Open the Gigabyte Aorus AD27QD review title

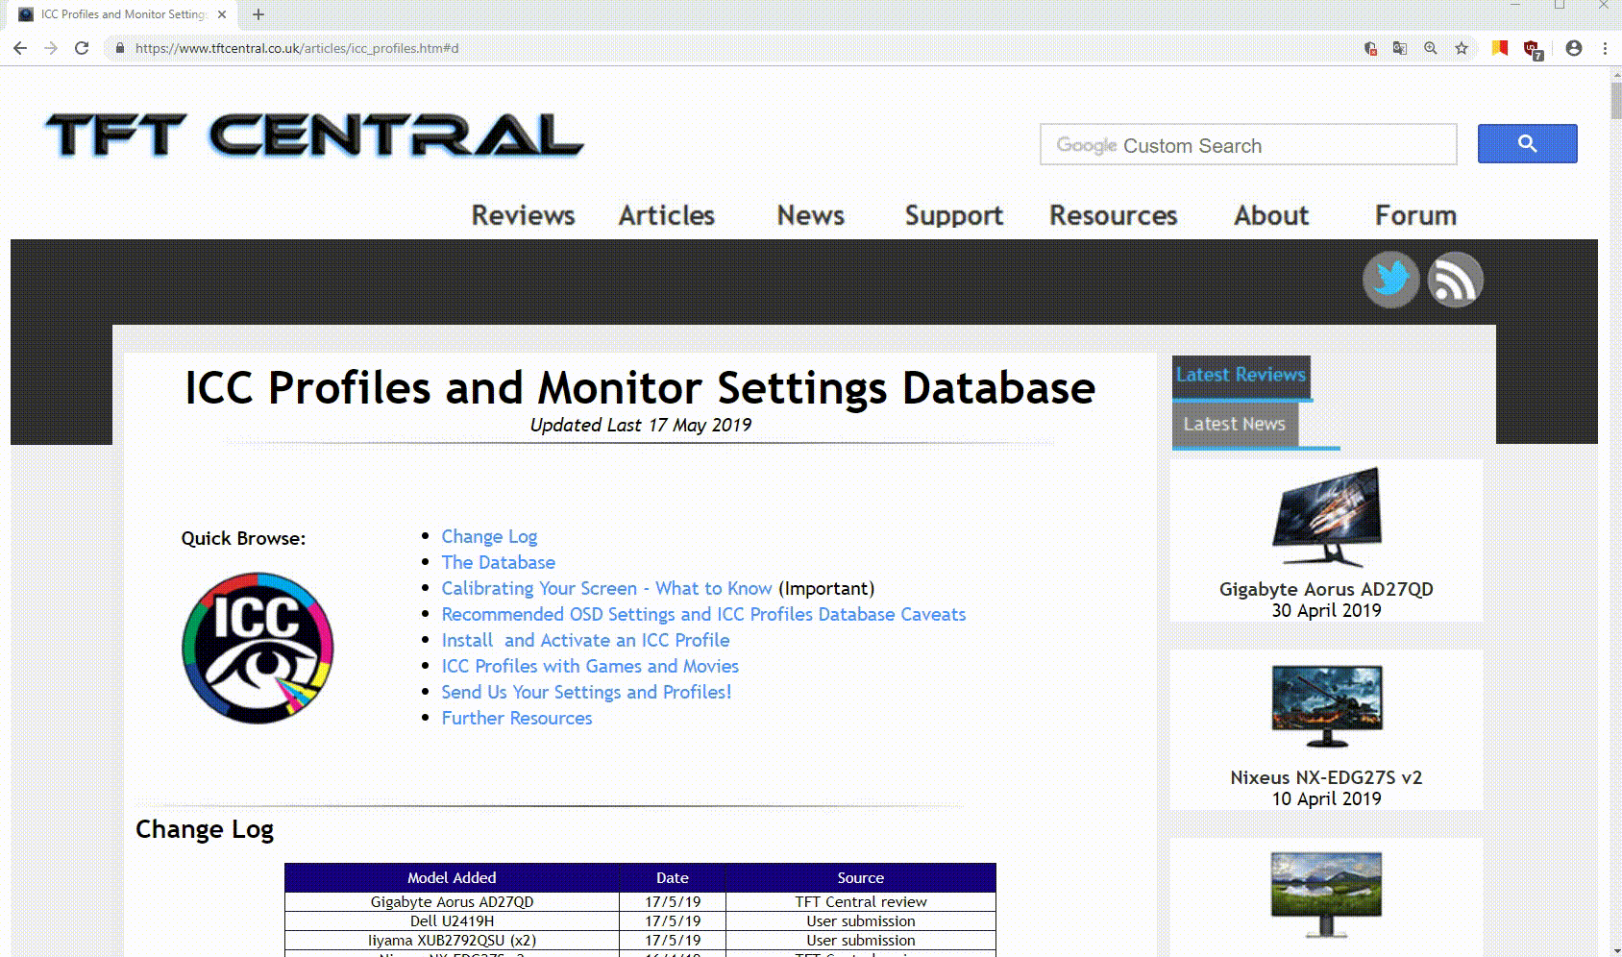pyautogui.click(x=1326, y=589)
